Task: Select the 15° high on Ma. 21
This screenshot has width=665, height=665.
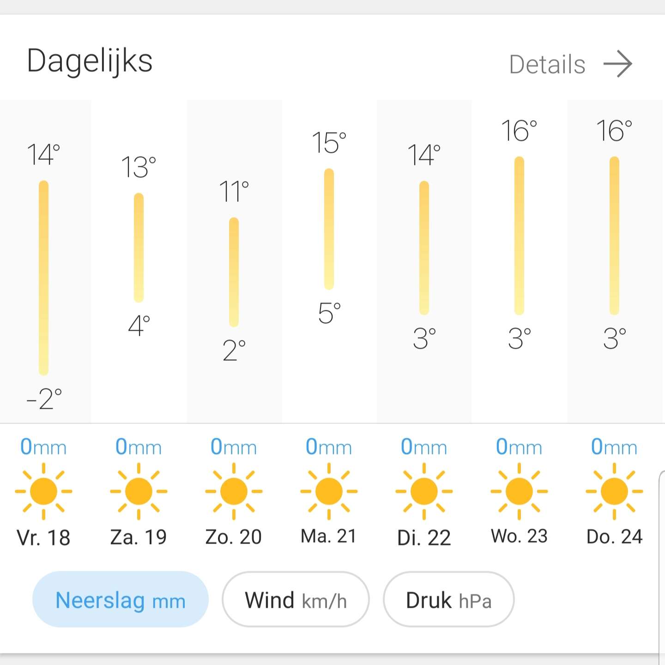Action: tap(329, 143)
